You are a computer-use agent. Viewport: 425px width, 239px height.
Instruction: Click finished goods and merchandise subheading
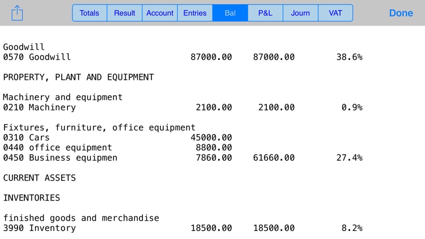coord(81,218)
